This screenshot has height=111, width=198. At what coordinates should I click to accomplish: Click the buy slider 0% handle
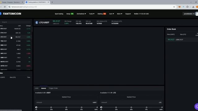(36, 107)
